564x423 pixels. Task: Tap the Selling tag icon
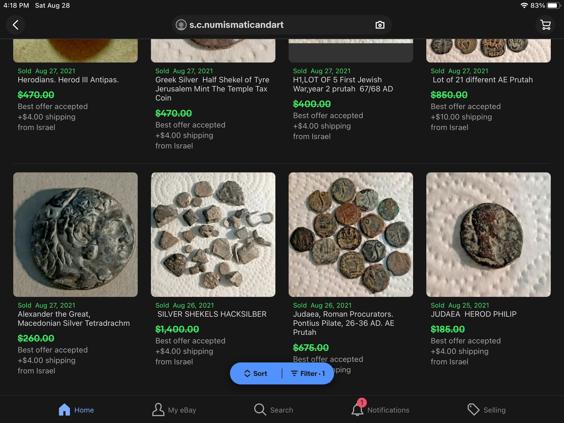[473, 409]
